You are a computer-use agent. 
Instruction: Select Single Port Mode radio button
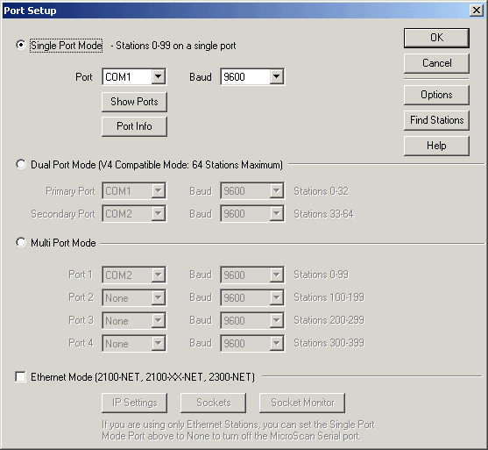click(21, 45)
